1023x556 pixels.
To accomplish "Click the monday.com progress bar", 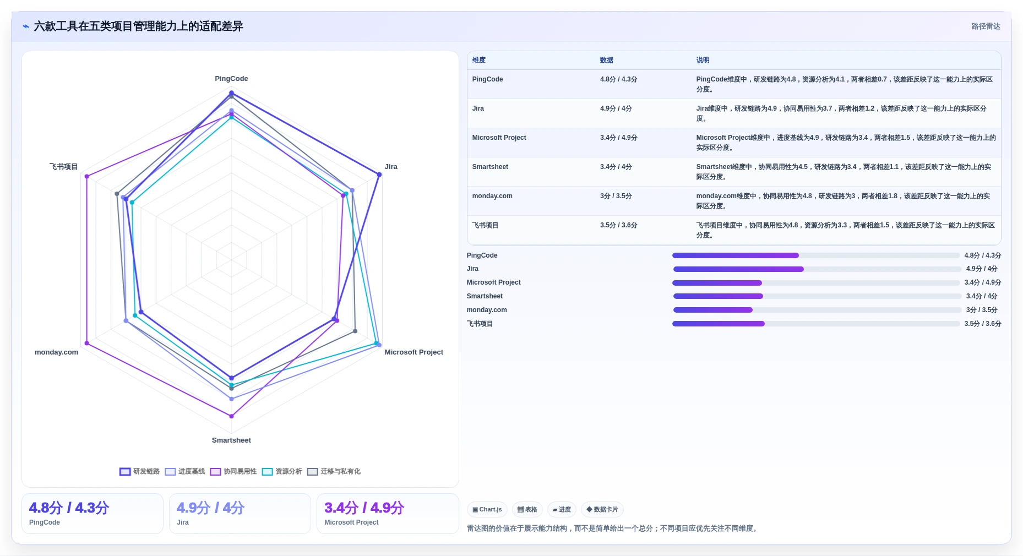I will tap(817, 310).
